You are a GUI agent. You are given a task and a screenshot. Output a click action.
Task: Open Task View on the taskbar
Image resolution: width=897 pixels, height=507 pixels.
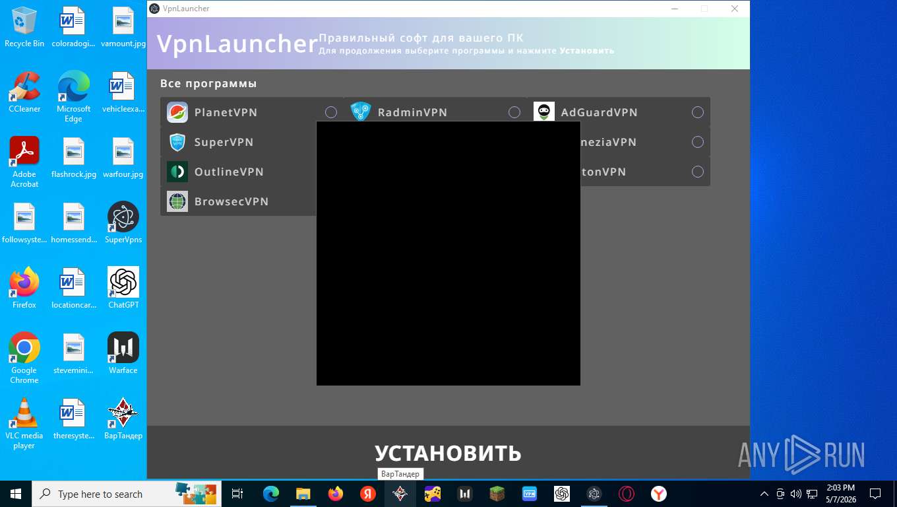point(237,494)
